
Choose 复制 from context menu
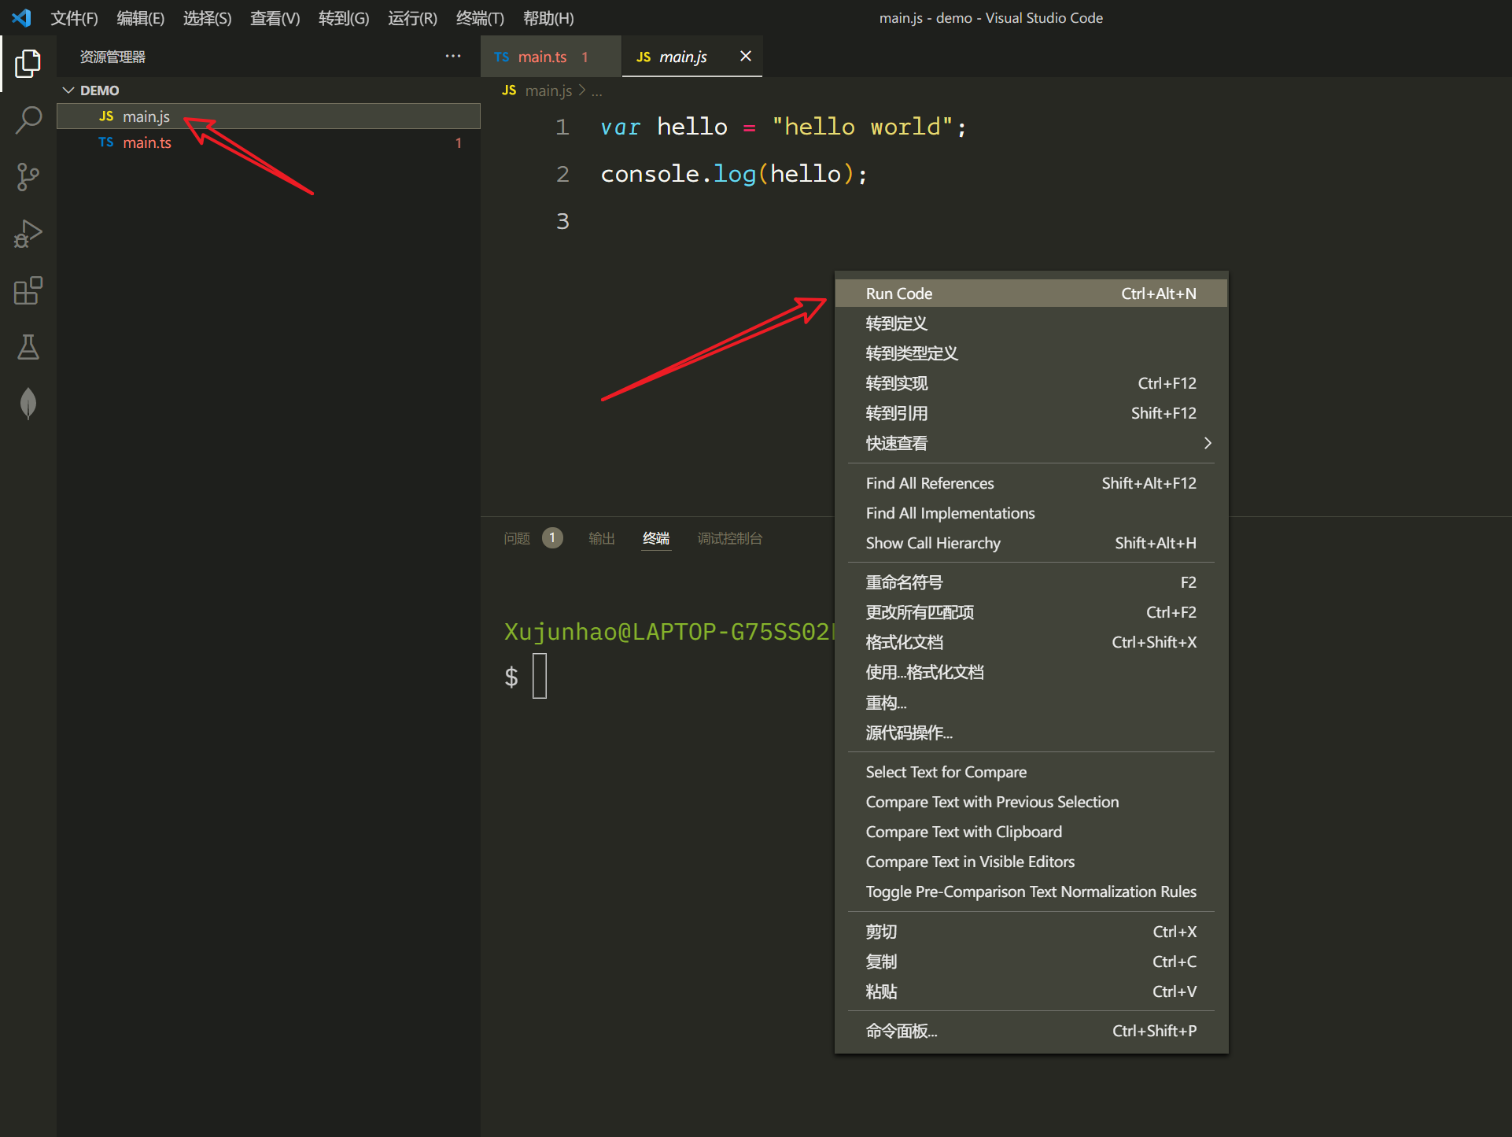(1031, 962)
